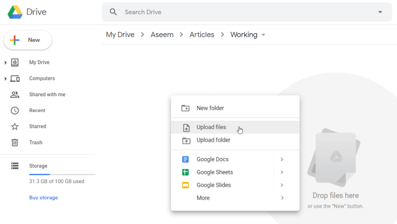Click the green Google Sheets icon
This screenshot has width=397, height=224.
coord(185,172)
